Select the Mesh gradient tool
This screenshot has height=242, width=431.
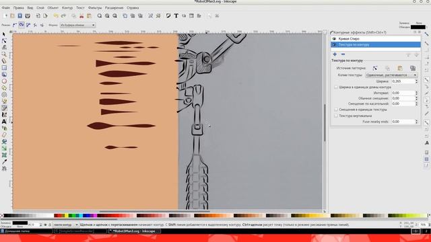[4, 155]
